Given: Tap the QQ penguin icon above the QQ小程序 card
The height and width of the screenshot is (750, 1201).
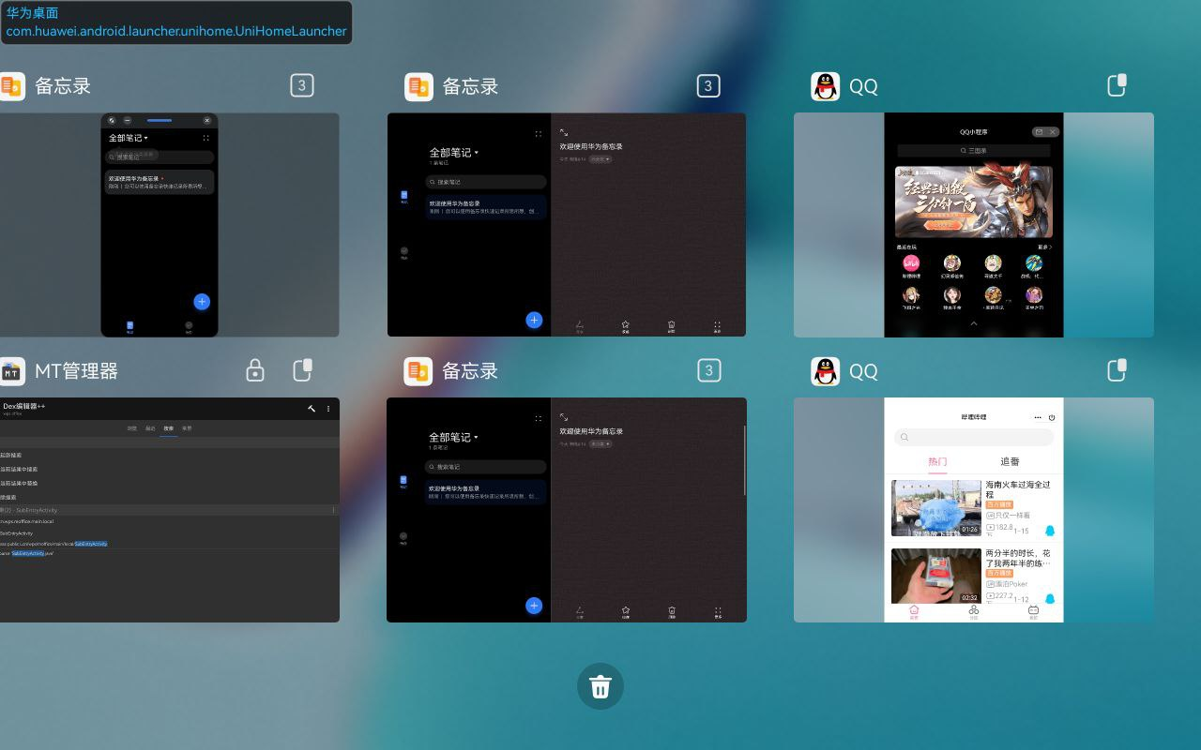Looking at the screenshot, I should pyautogui.click(x=825, y=86).
